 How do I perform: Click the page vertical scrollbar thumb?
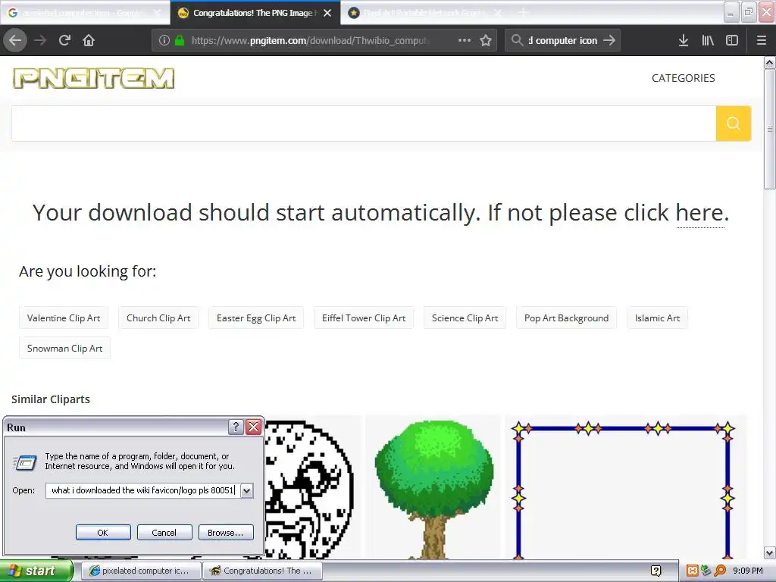770,129
